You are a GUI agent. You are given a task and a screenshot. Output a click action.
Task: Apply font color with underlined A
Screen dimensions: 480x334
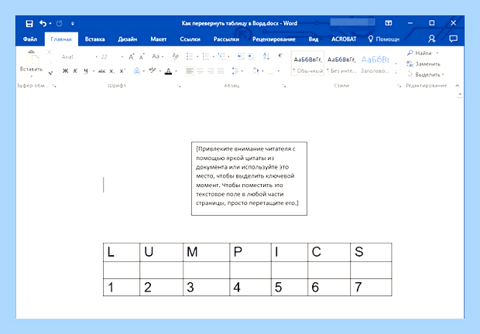click(168, 71)
